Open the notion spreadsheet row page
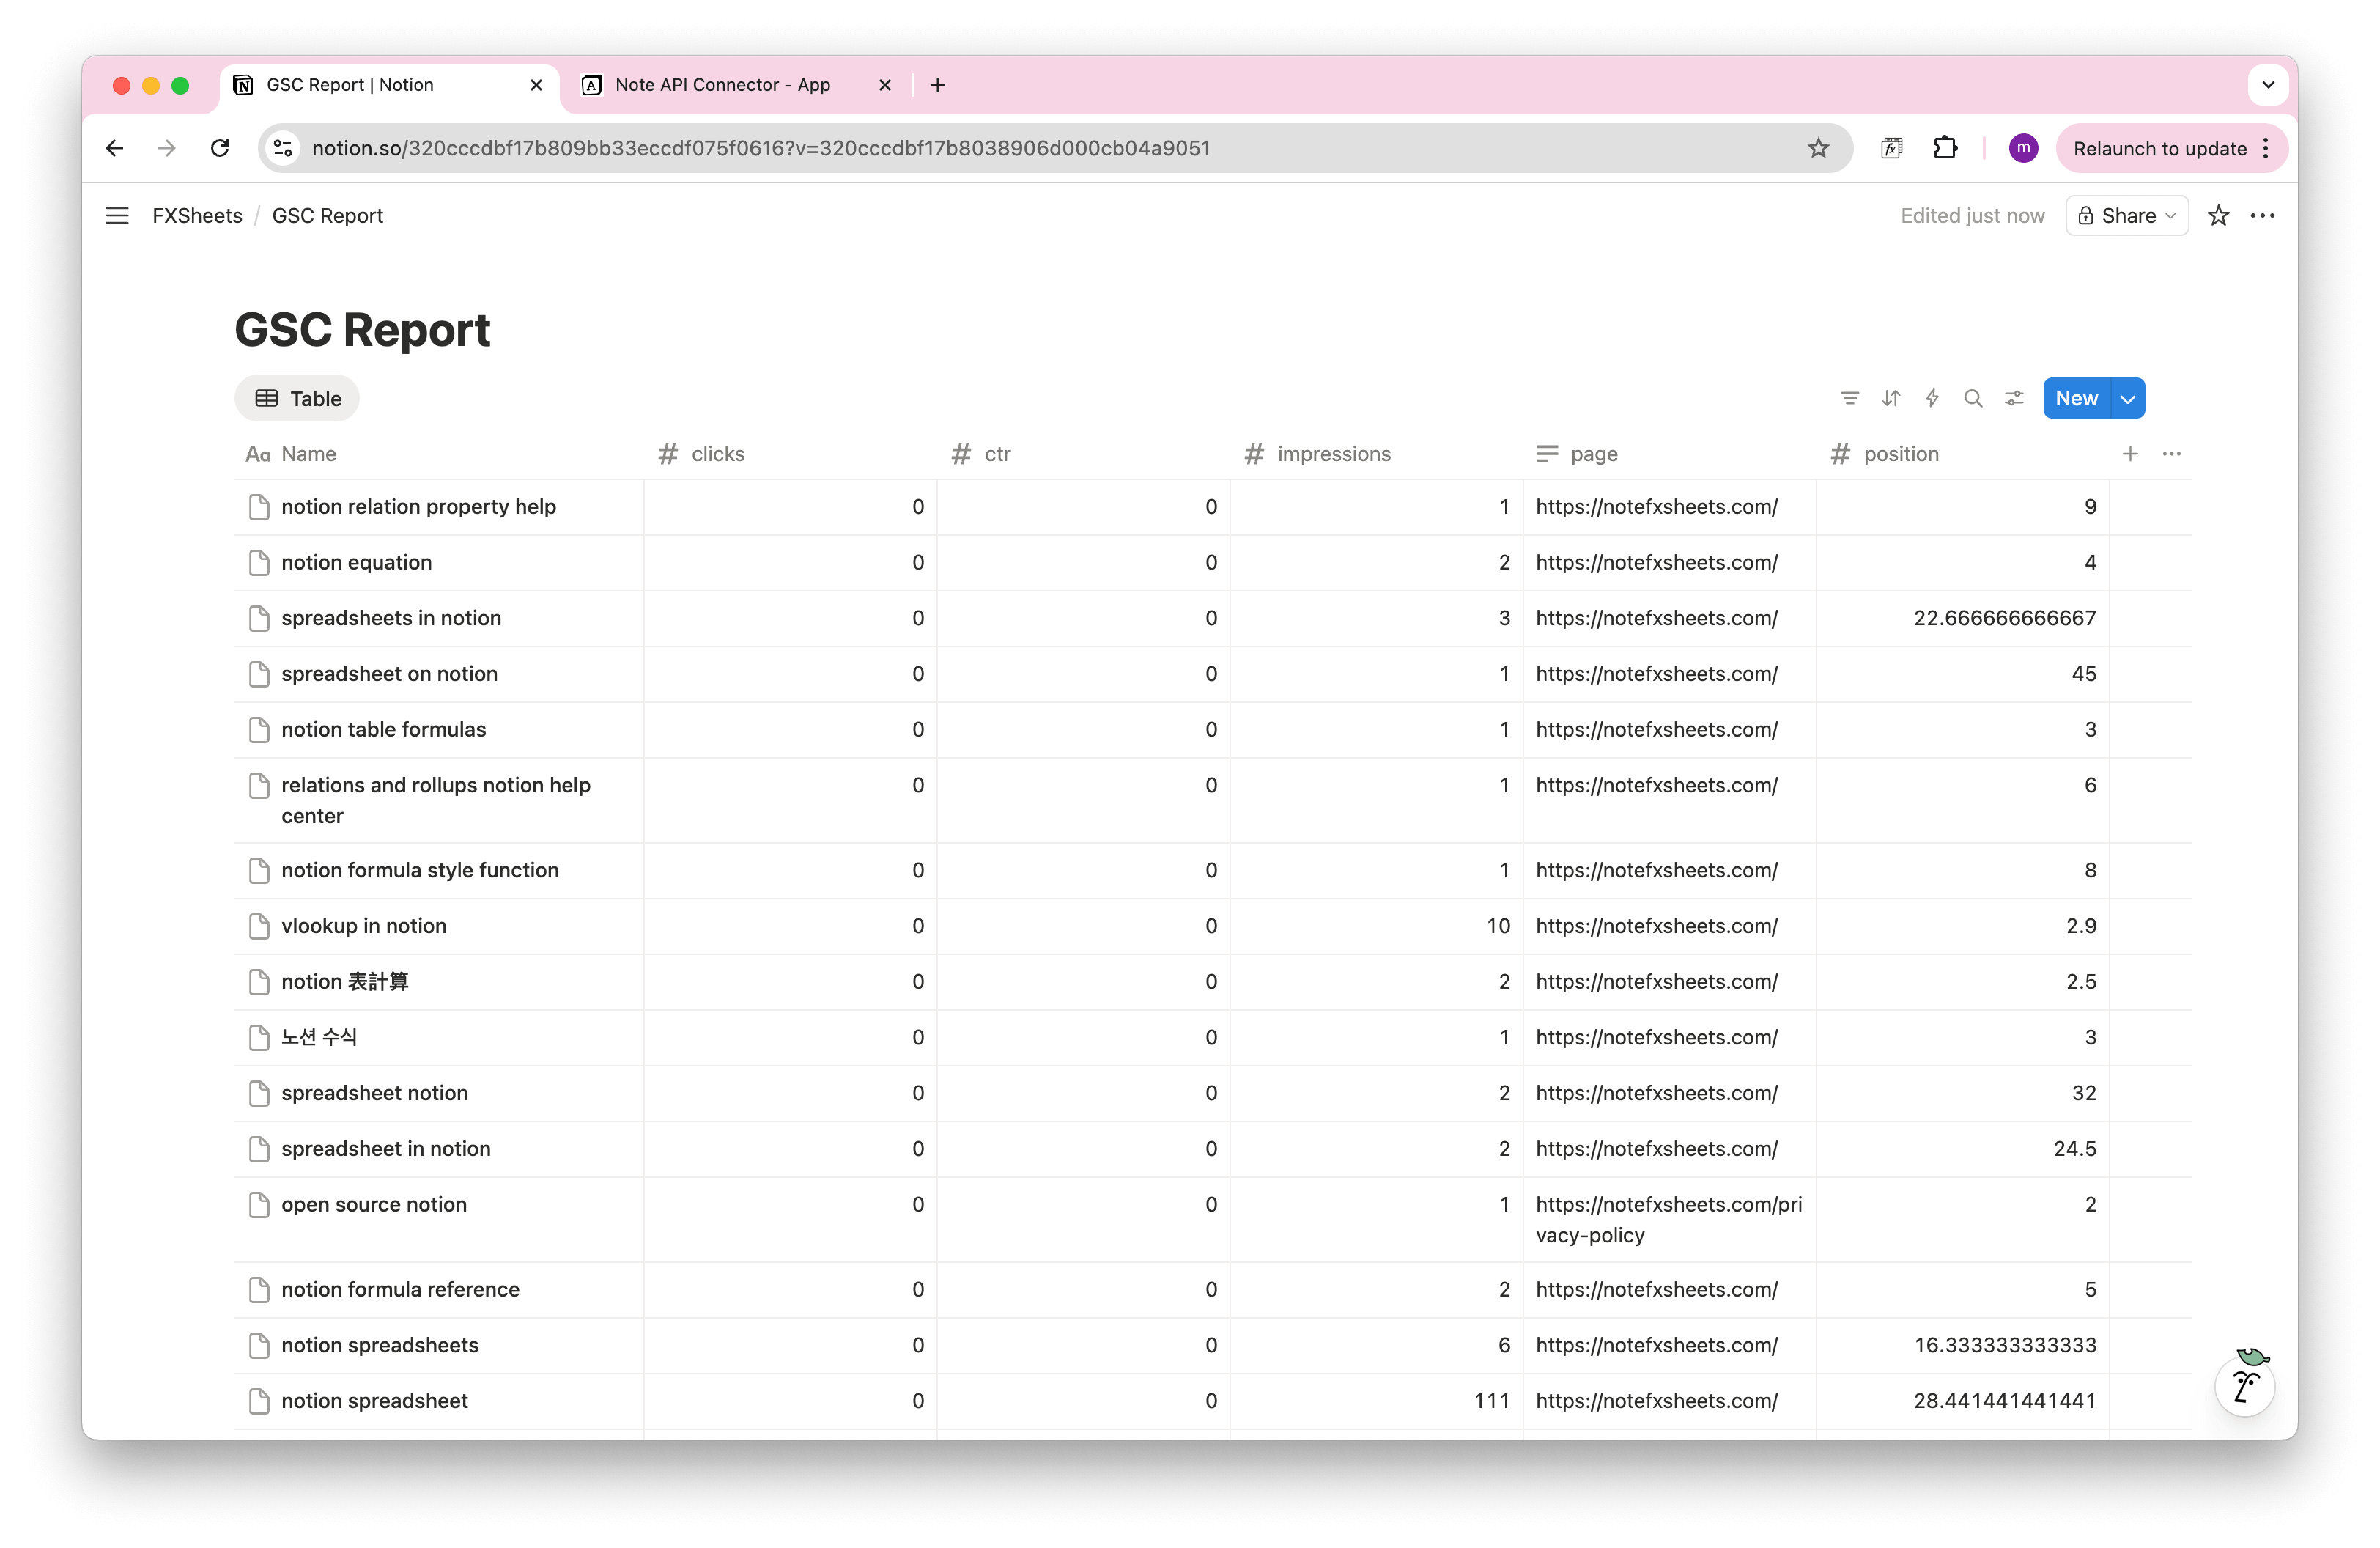2380x1548 pixels. [x=374, y=1401]
